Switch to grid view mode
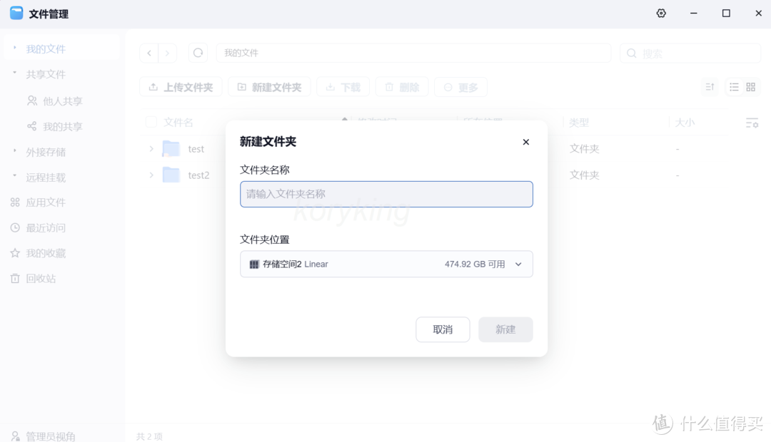 tap(751, 86)
